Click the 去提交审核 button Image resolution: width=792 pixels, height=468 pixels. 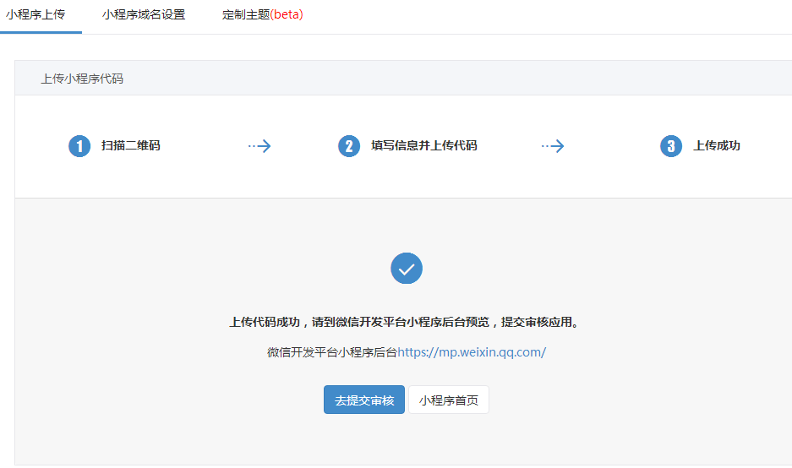364,400
